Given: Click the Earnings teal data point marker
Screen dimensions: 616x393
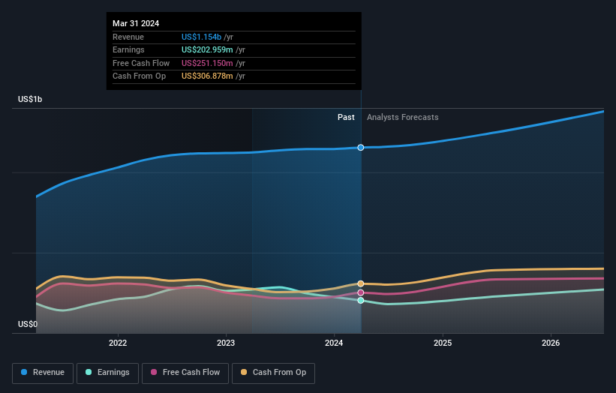Looking at the screenshot, I should click(x=361, y=301).
